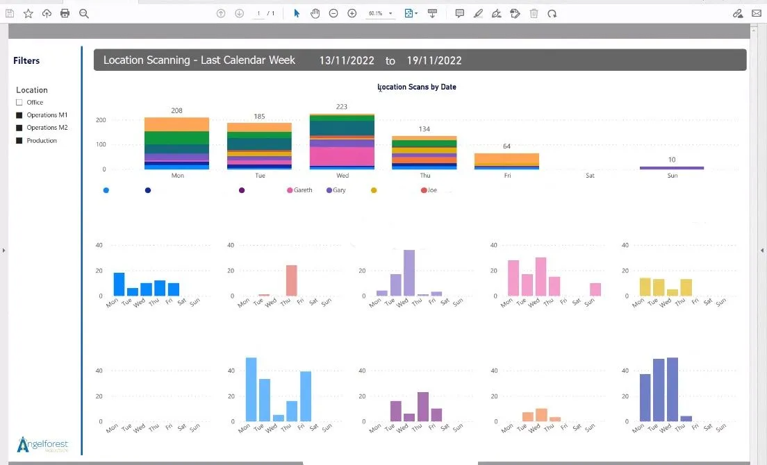
Task: Click the Zoom In icon
Action: [x=352, y=12]
